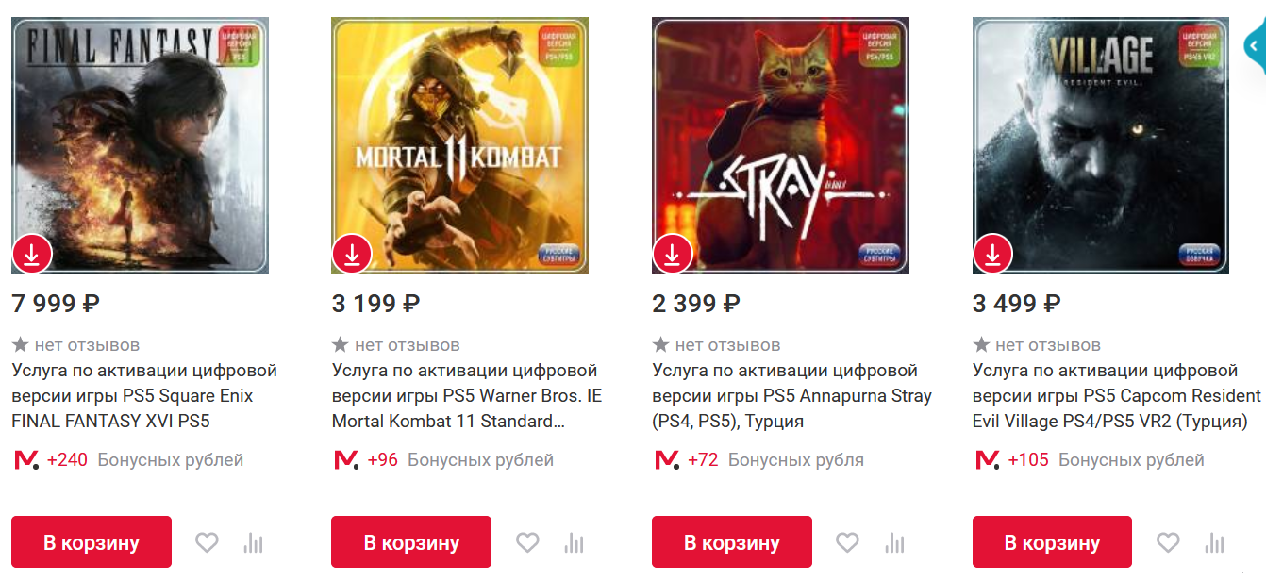Click download badge on Final Fantasy cover
The width and height of the screenshot is (1266, 581).
[x=32, y=254]
